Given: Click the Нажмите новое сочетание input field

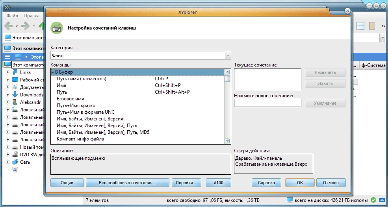Looking at the screenshot, I should [267, 103].
